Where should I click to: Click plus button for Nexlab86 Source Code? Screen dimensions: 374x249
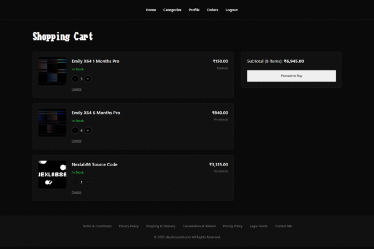(88, 182)
